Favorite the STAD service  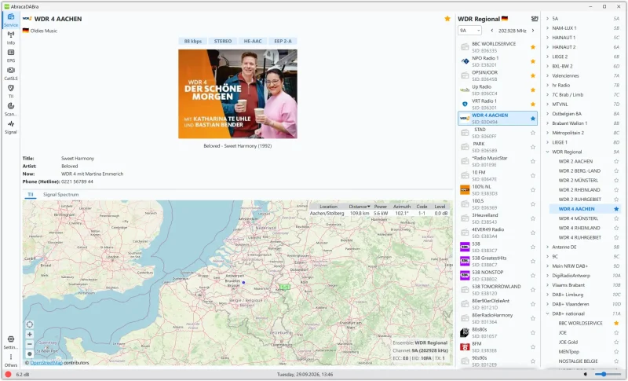[533, 133]
